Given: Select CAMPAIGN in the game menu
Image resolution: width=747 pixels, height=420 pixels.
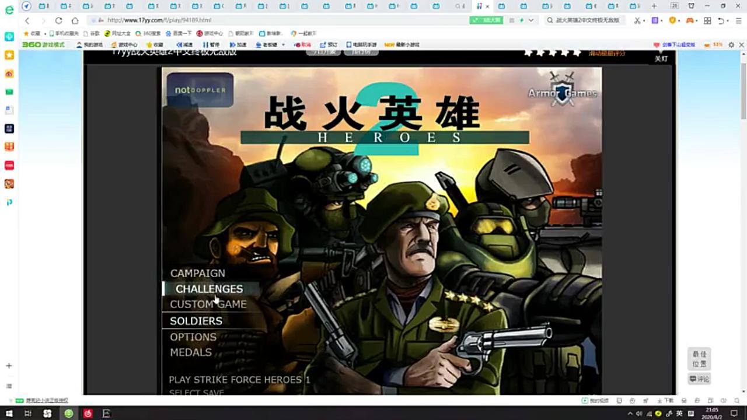Looking at the screenshot, I should coord(197,273).
